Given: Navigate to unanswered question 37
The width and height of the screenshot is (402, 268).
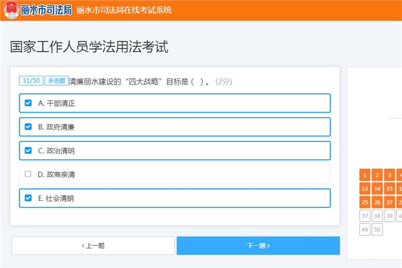Looking at the screenshot, I should point(364,216).
